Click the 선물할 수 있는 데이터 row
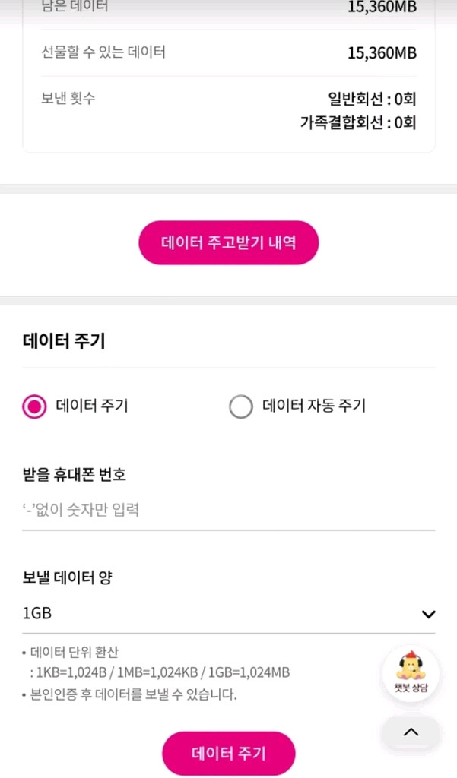This screenshot has width=457, height=778. [x=228, y=53]
